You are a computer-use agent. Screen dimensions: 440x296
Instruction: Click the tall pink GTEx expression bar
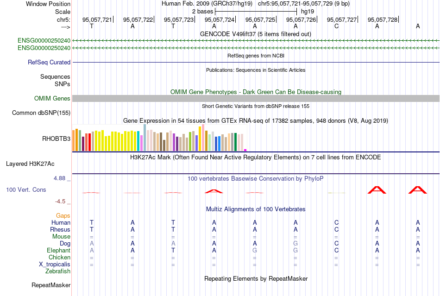tap(203, 138)
